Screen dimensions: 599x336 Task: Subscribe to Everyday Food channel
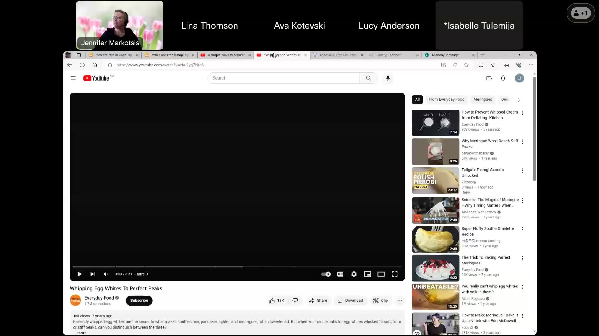(x=139, y=300)
